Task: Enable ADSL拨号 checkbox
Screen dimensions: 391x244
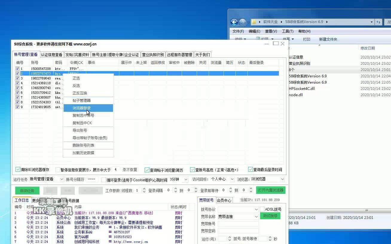Action: (x=262, y=209)
